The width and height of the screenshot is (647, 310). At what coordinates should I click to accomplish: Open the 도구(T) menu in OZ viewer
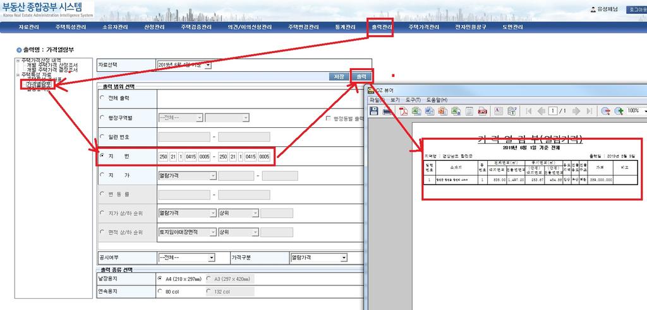[414, 100]
